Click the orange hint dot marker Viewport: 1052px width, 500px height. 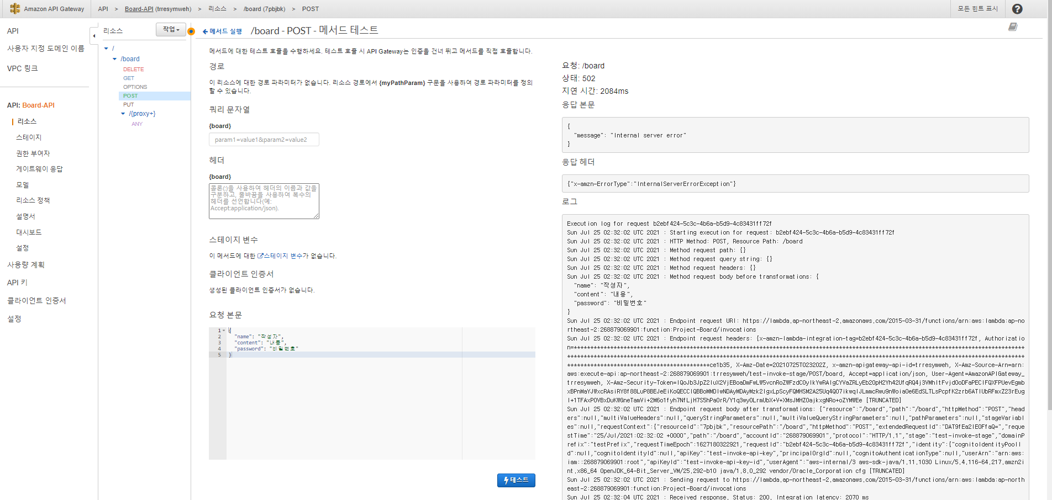point(191,31)
